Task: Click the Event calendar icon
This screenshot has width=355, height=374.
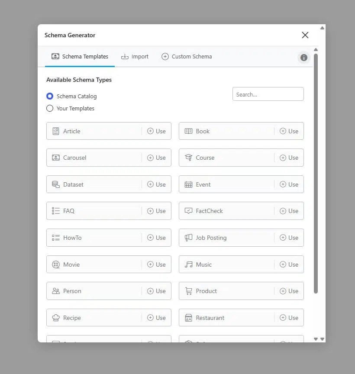Action: click(188, 184)
